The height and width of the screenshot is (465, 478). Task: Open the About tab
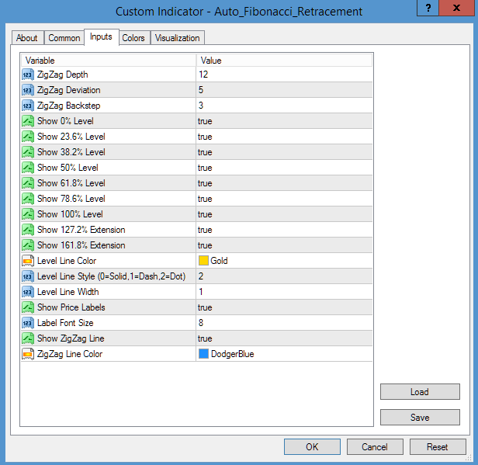click(x=27, y=38)
